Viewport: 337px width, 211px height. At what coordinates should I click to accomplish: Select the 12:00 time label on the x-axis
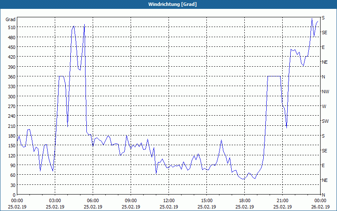pyautogui.click(x=169, y=201)
